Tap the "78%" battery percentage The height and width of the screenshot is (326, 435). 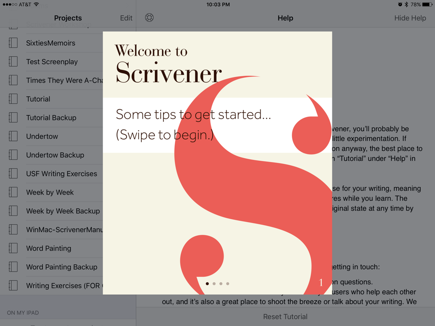415,4
